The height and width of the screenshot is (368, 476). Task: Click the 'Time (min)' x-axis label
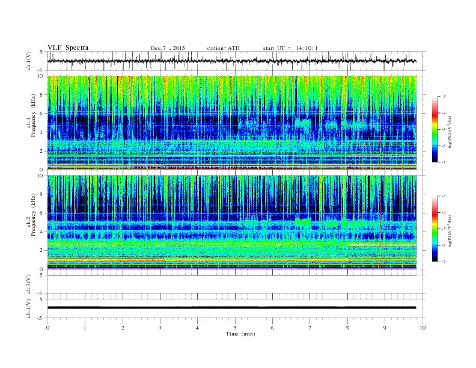click(x=240, y=334)
